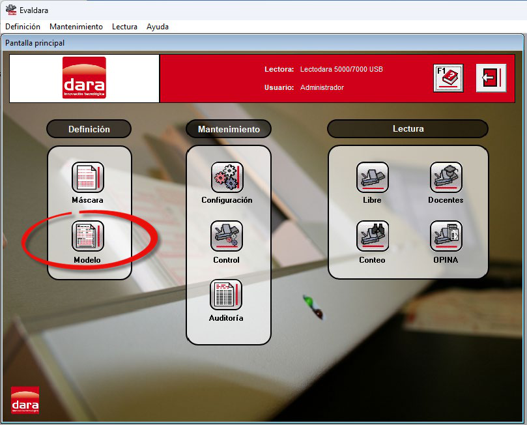Image resolution: width=527 pixels, height=425 pixels.
Task: Open the Definición menu
Action: tap(23, 27)
